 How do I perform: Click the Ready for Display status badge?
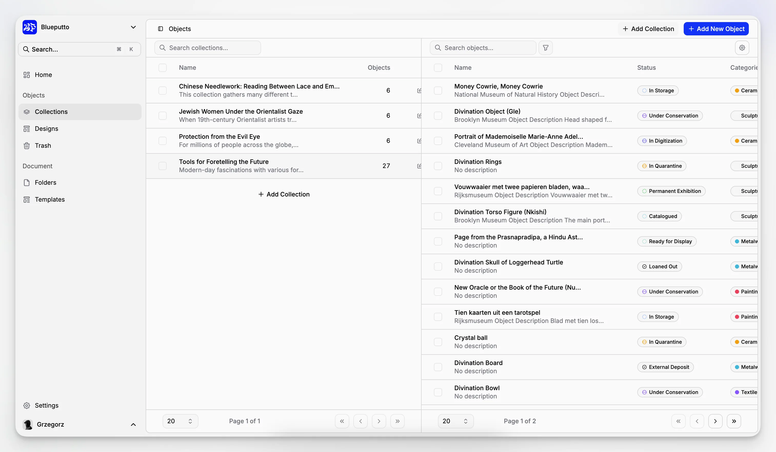pyautogui.click(x=667, y=242)
